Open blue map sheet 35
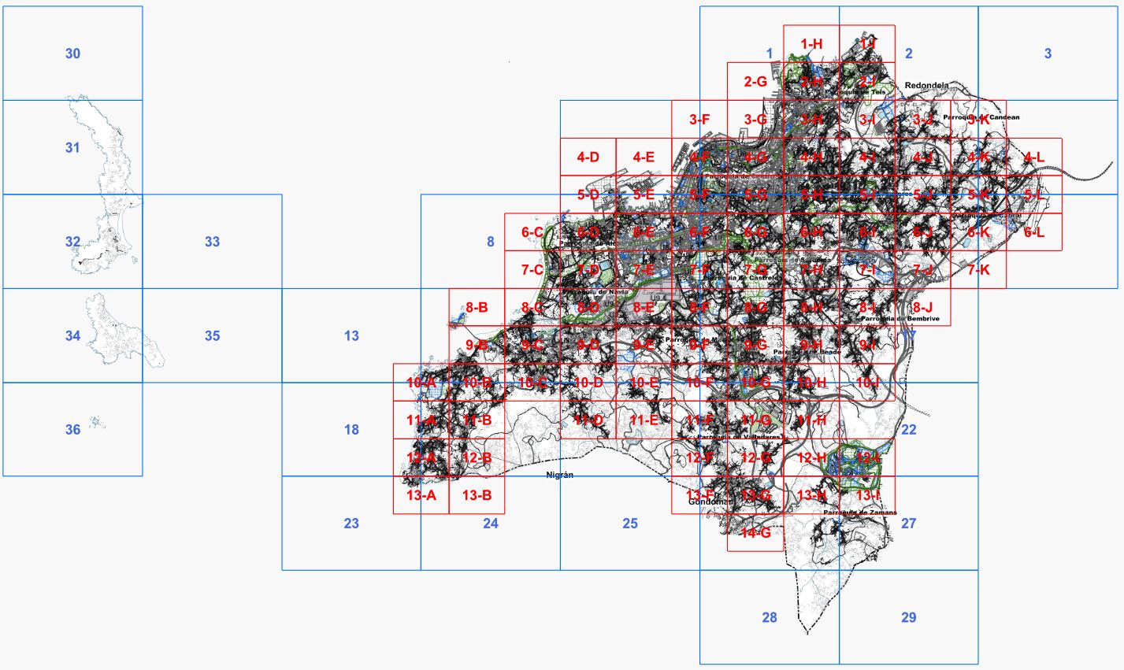The height and width of the screenshot is (670, 1124). pyautogui.click(x=212, y=336)
